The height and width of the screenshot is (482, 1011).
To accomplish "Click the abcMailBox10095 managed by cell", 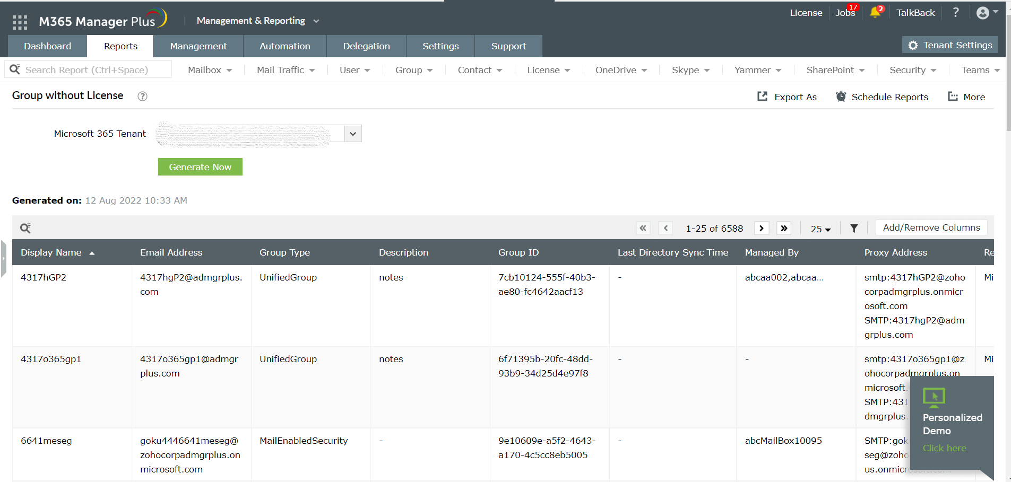I will pyautogui.click(x=783, y=441).
